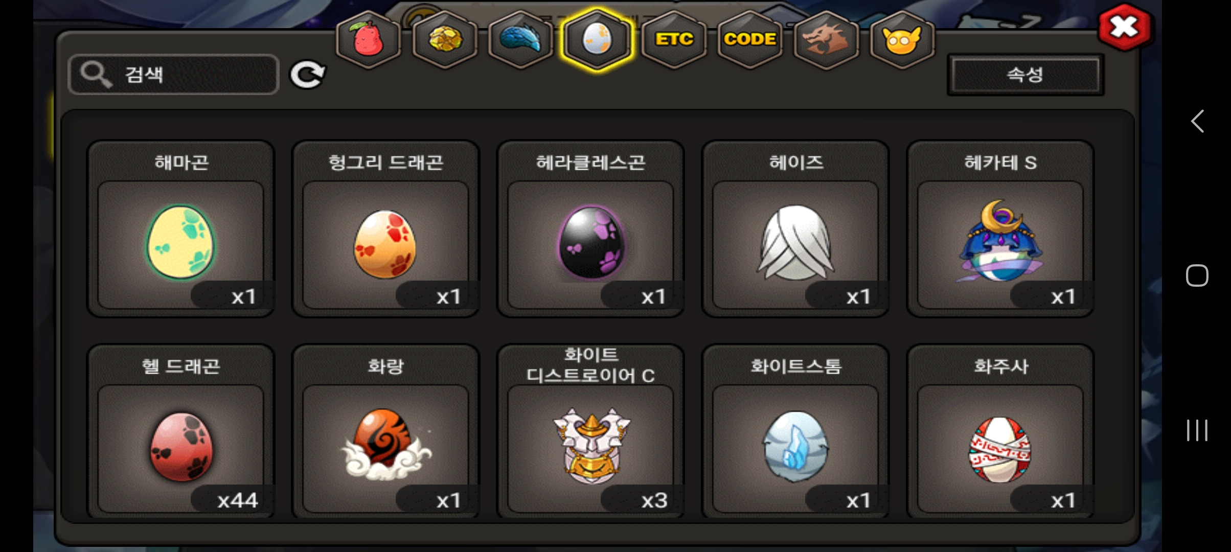
Task: Select the gold nugget tab icon
Action: [444, 40]
